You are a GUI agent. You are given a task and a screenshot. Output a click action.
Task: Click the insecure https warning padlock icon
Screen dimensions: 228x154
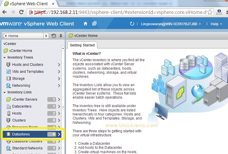[x=31, y=12]
